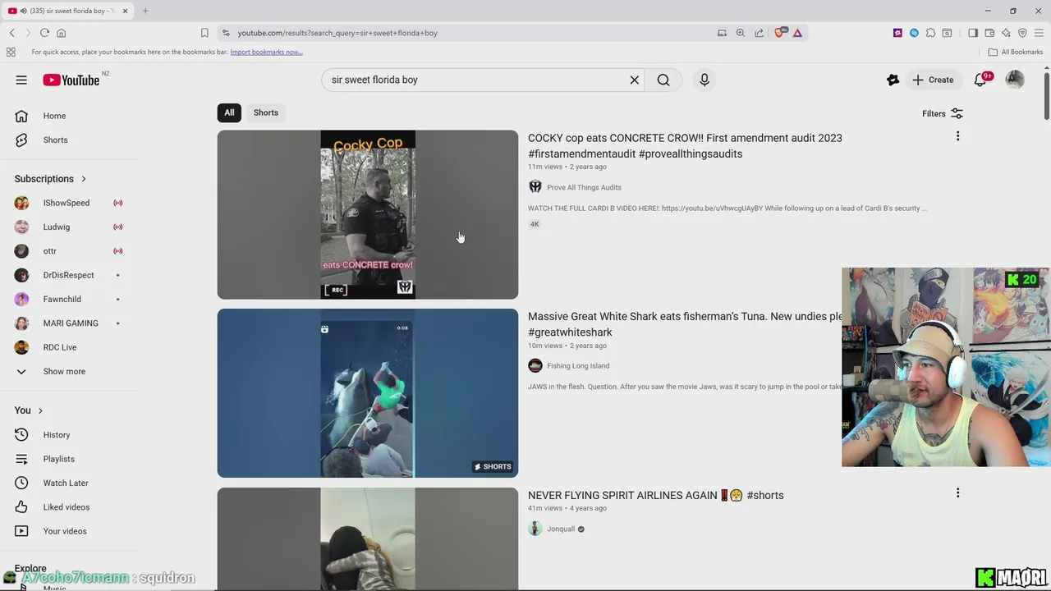Open the bookmarks bar apps grid icon
1051x591 pixels.
pos(11,52)
